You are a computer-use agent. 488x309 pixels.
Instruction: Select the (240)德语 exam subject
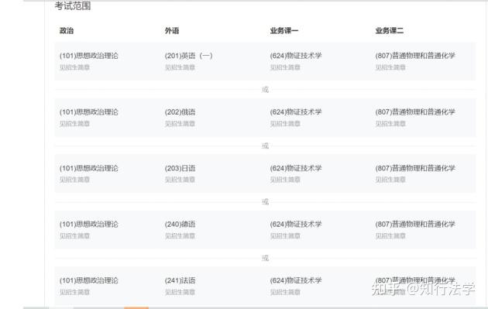180,225
